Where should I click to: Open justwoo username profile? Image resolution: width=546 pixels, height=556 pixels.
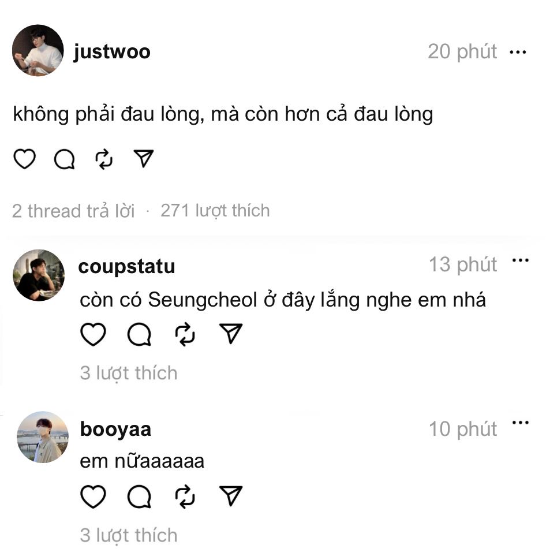pos(112,52)
